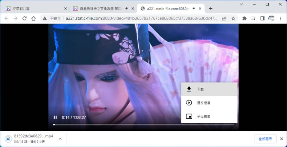Close the 伊莉影片區 tab
Viewport: 287px width, 147px height.
click(66, 9)
